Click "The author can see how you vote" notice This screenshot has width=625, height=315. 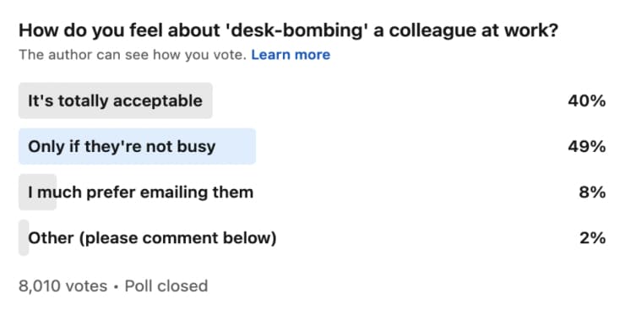pyautogui.click(x=133, y=55)
